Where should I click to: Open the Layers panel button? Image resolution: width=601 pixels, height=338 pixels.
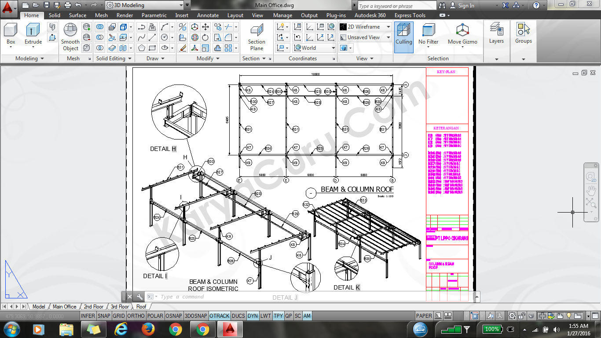[496, 34]
